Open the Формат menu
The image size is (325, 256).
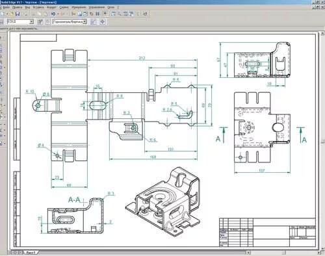tap(51, 7)
